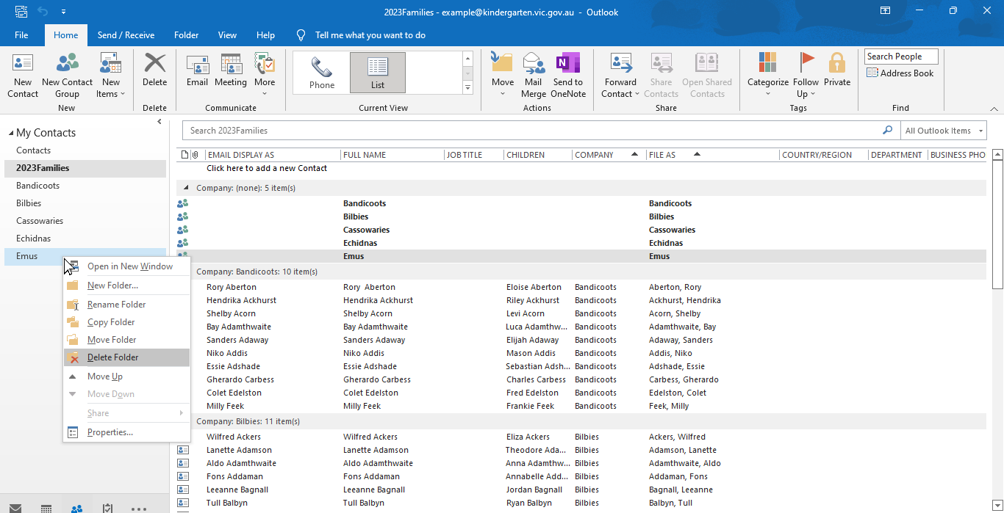This screenshot has height=513, width=1004.
Task: Choose Open in New Window
Action: [126, 266]
